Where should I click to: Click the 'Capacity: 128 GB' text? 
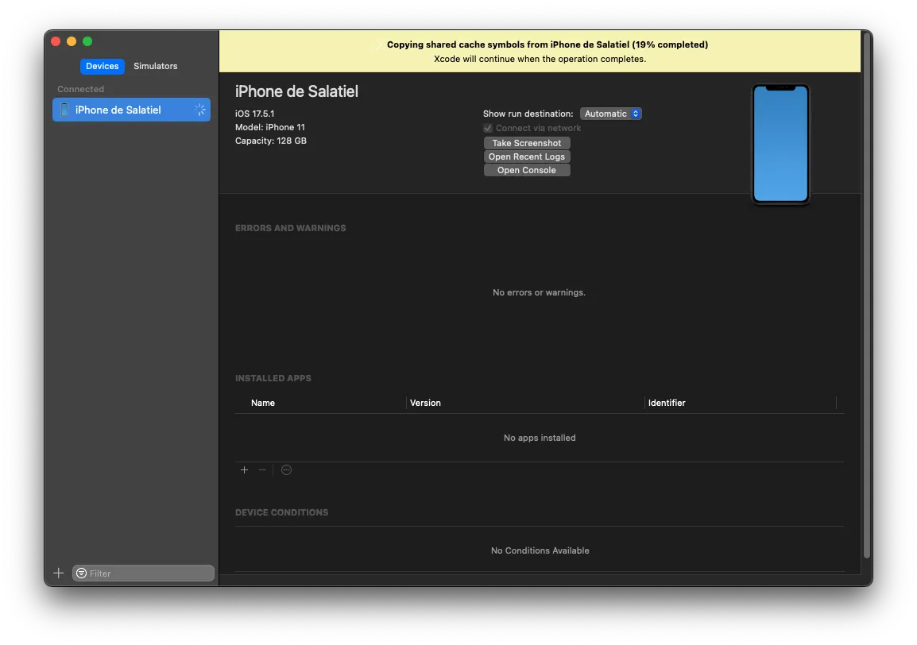271,141
